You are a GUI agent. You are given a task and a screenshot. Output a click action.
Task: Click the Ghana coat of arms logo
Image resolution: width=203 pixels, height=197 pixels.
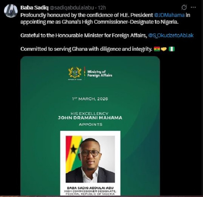(75, 73)
